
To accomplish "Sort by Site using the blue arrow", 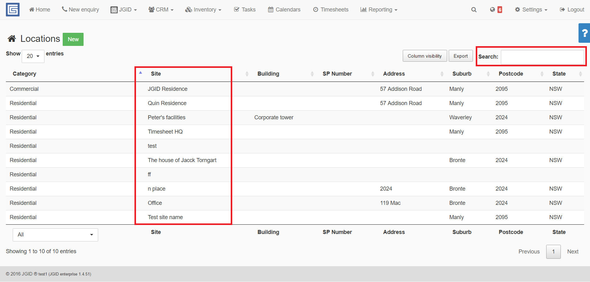I will (x=140, y=73).
